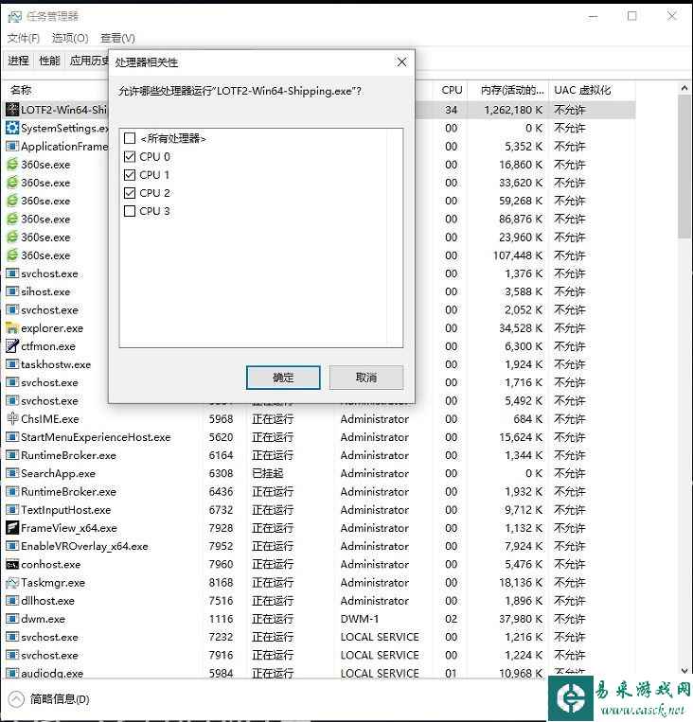Click the TextInputHost.exe icon
Screen dimensions: 693x722
(x=12, y=510)
